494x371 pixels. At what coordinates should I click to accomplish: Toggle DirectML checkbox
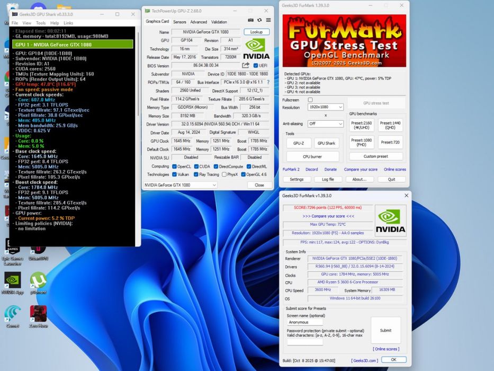tap(248, 166)
